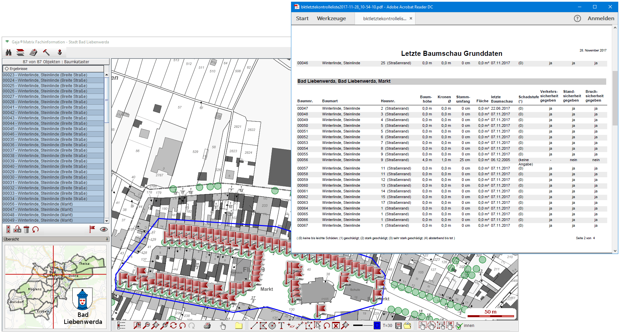Select the pan hand tool

tap(223, 326)
